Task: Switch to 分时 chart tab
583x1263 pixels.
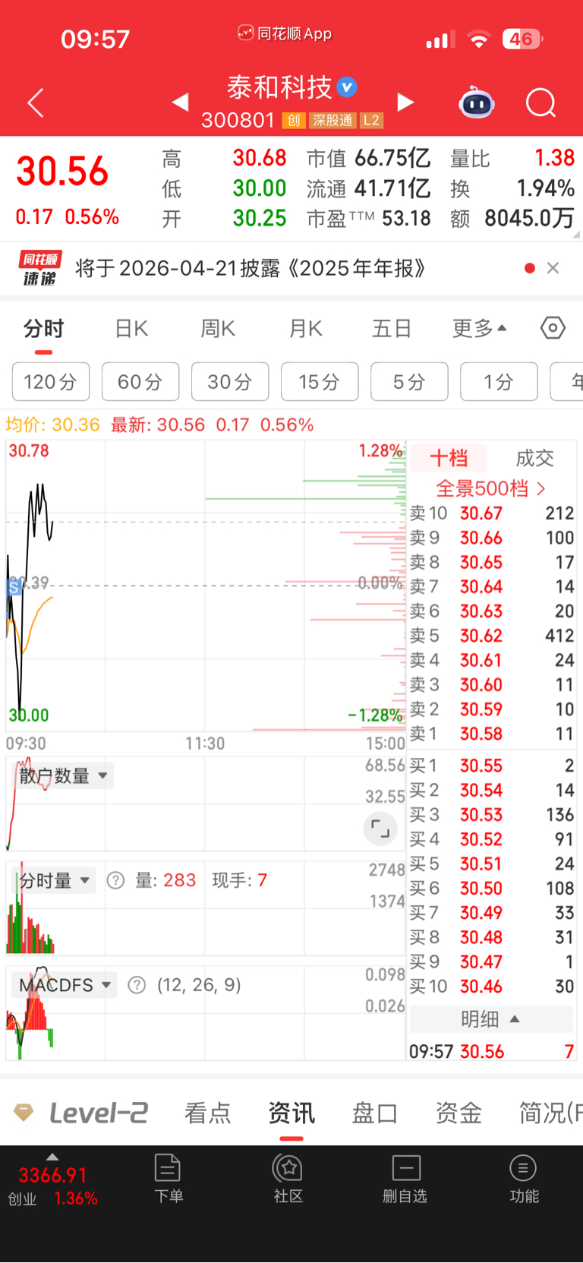Action: click(43, 329)
